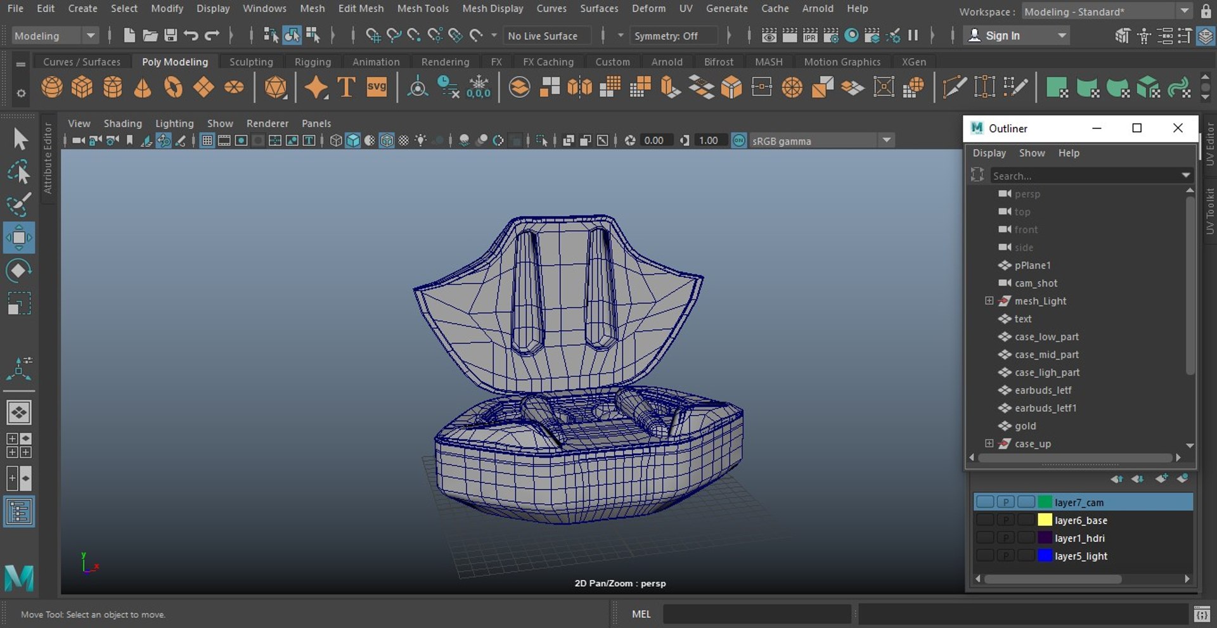Open the Script Editor icon
The width and height of the screenshot is (1217, 628).
[1201, 614]
